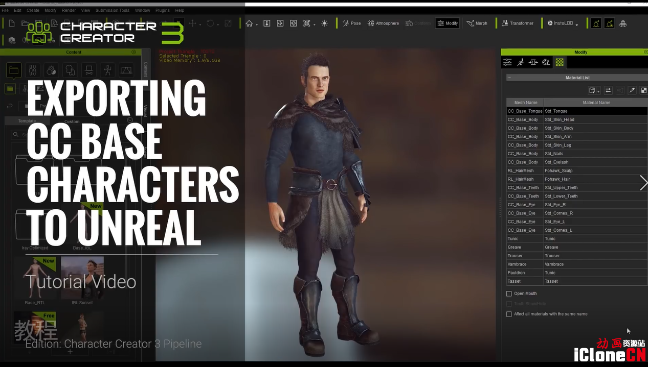Screen dimensions: 648x367
Task: Select the palette texture tab in Modify panel
Action: [546, 62]
